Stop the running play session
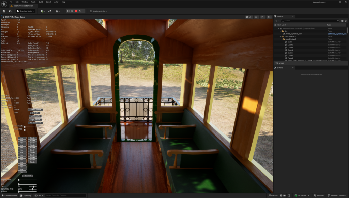Screen dimensions: 349x198 pyautogui.click(x=76, y=11)
